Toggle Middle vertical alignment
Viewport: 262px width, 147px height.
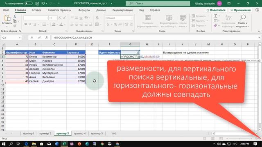(77, 18)
